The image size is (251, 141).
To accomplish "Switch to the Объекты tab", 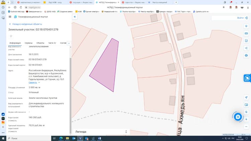I will 40,43.
